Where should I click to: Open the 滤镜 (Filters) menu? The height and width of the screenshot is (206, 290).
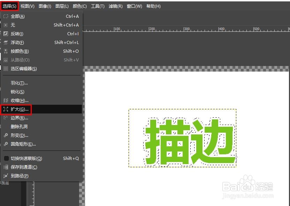pyautogui.click(x=116, y=6)
